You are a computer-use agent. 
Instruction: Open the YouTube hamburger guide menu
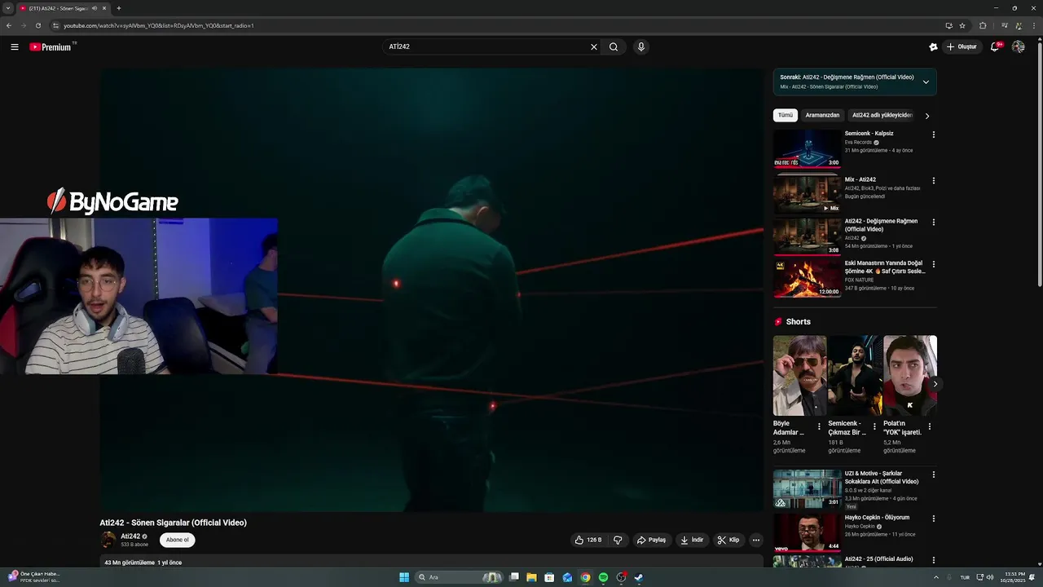tap(15, 46)
